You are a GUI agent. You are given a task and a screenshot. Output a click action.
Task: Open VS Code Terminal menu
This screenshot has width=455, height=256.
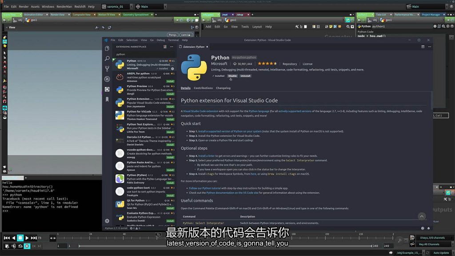[173, 40]
